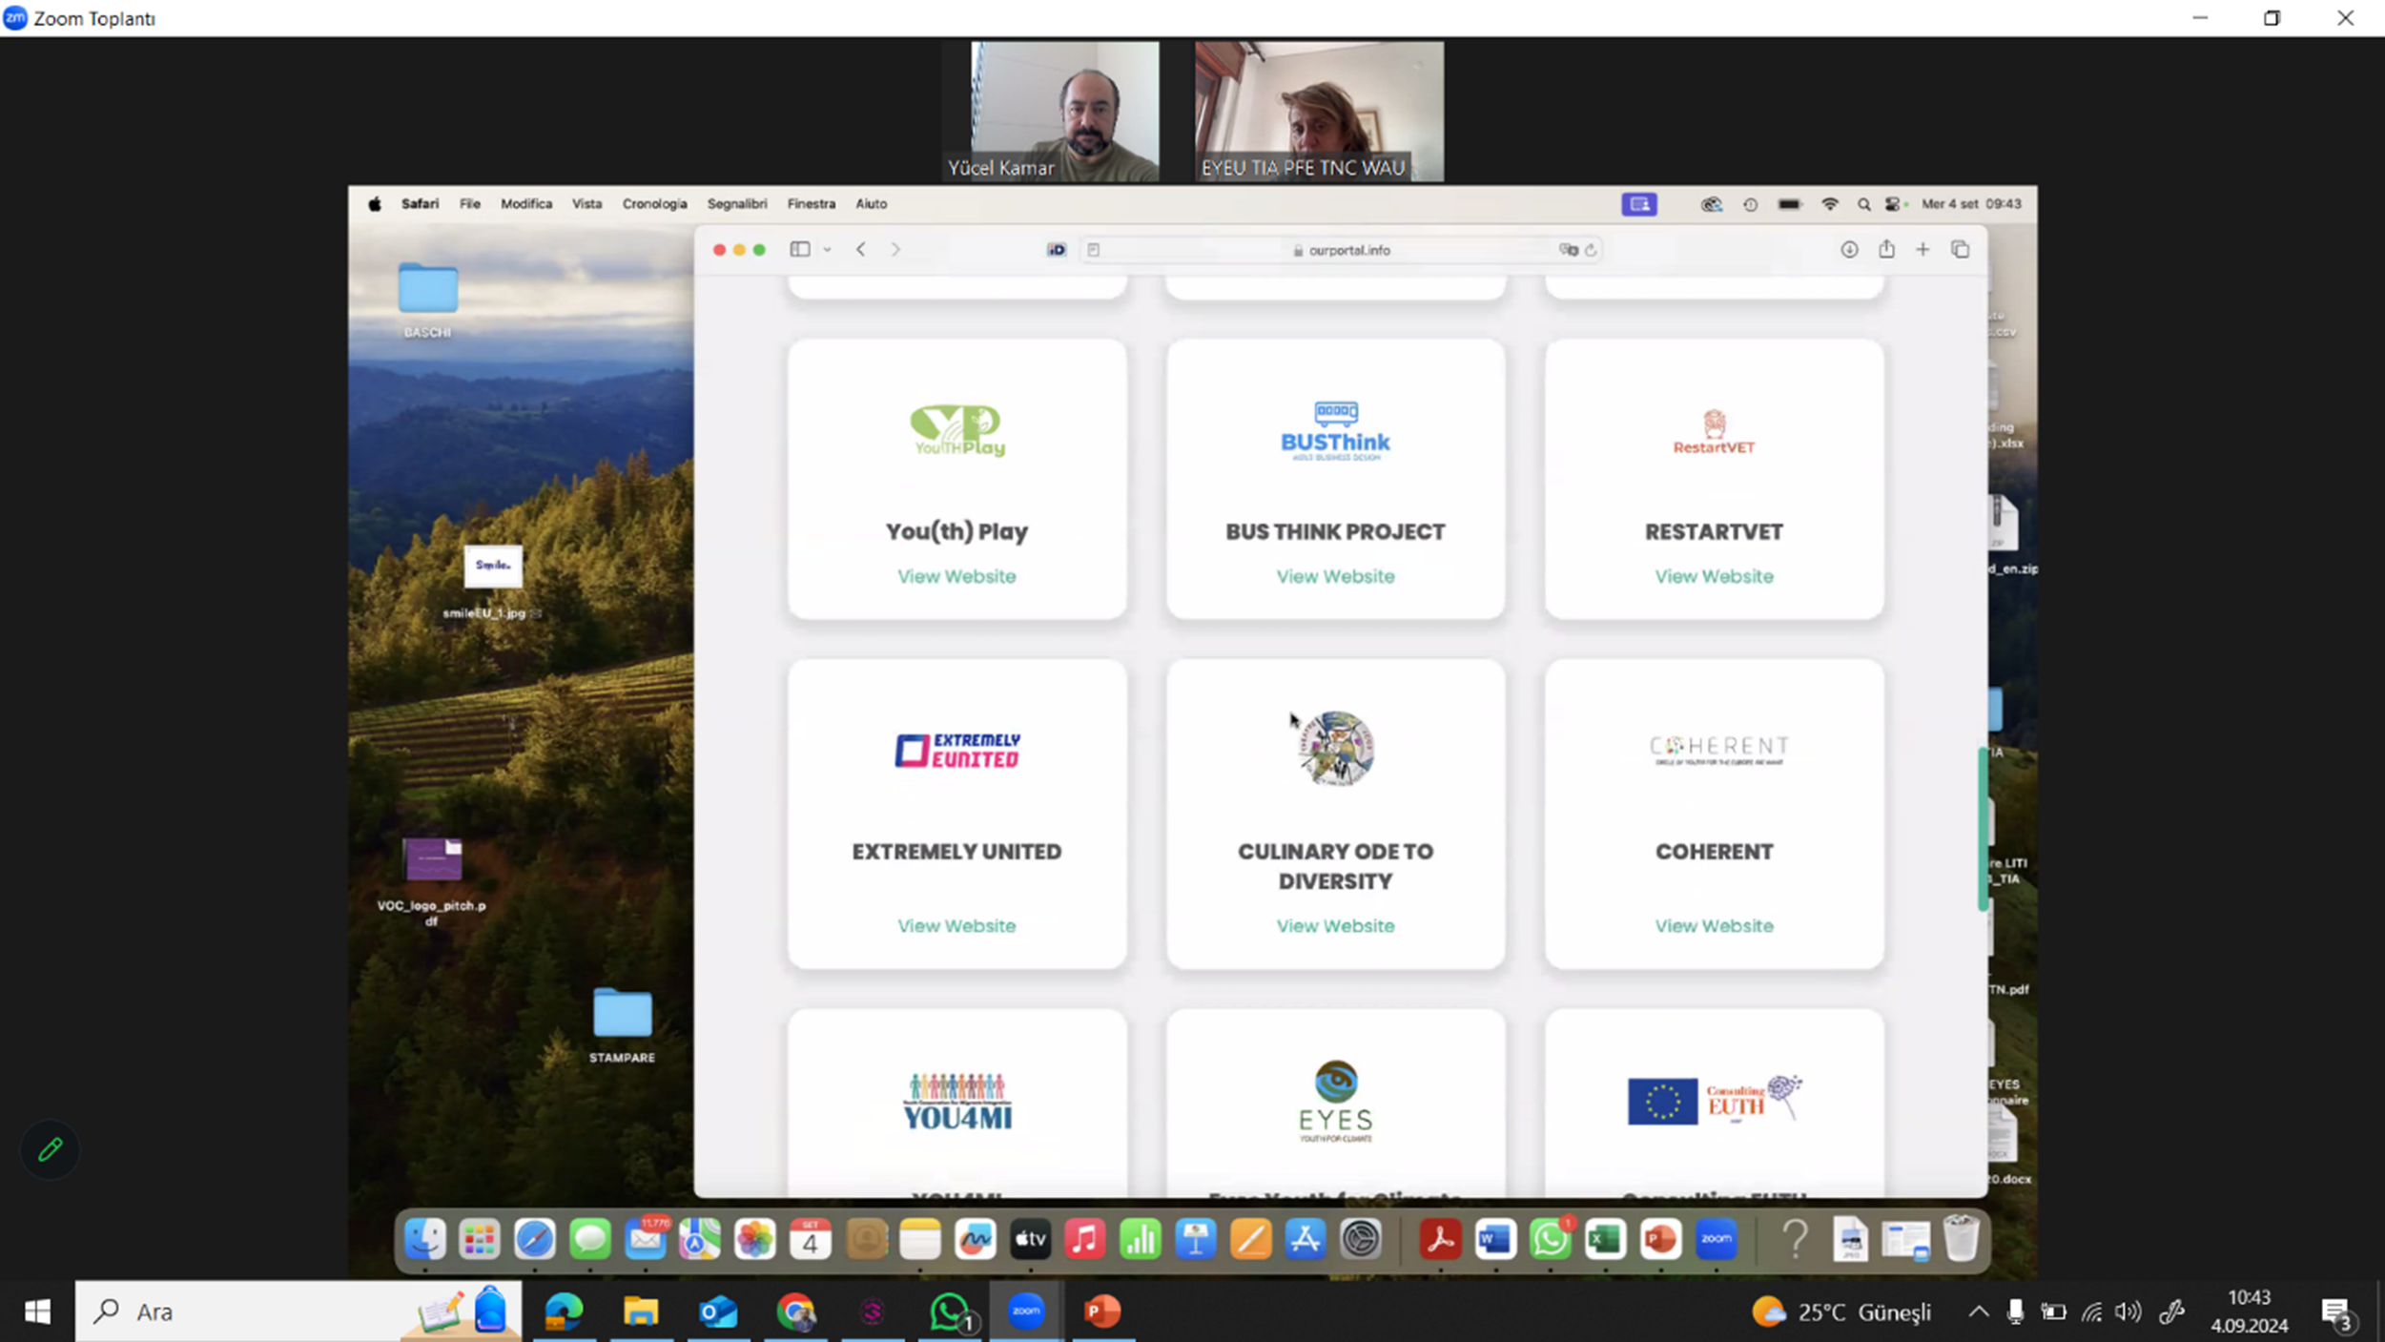Open Numbers in the Mac dock

1140,1239
